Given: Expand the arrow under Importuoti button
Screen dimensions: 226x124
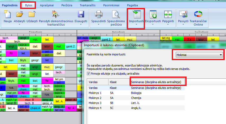Looking at the screenshot, I should click(136, 25).
